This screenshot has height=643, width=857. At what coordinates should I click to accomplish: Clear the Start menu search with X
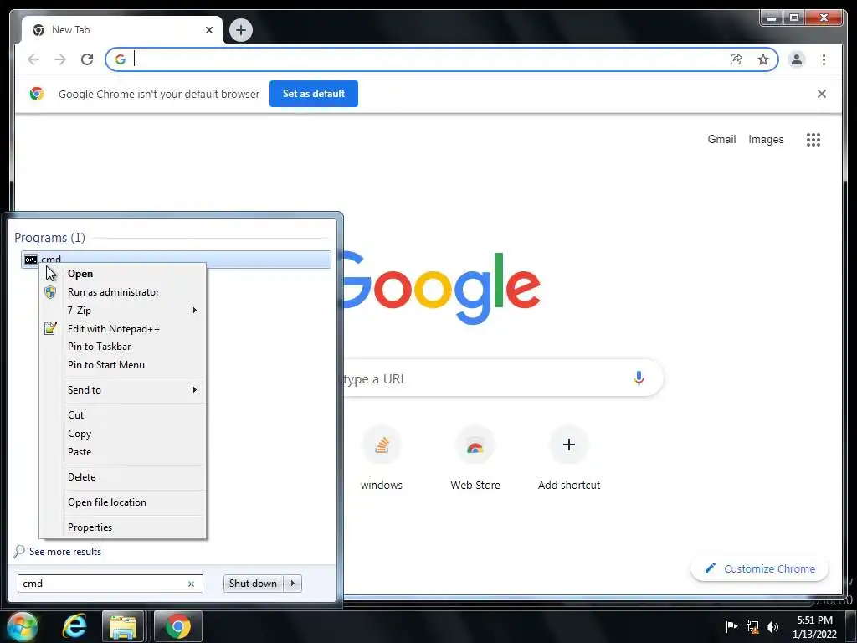(192, 584)
